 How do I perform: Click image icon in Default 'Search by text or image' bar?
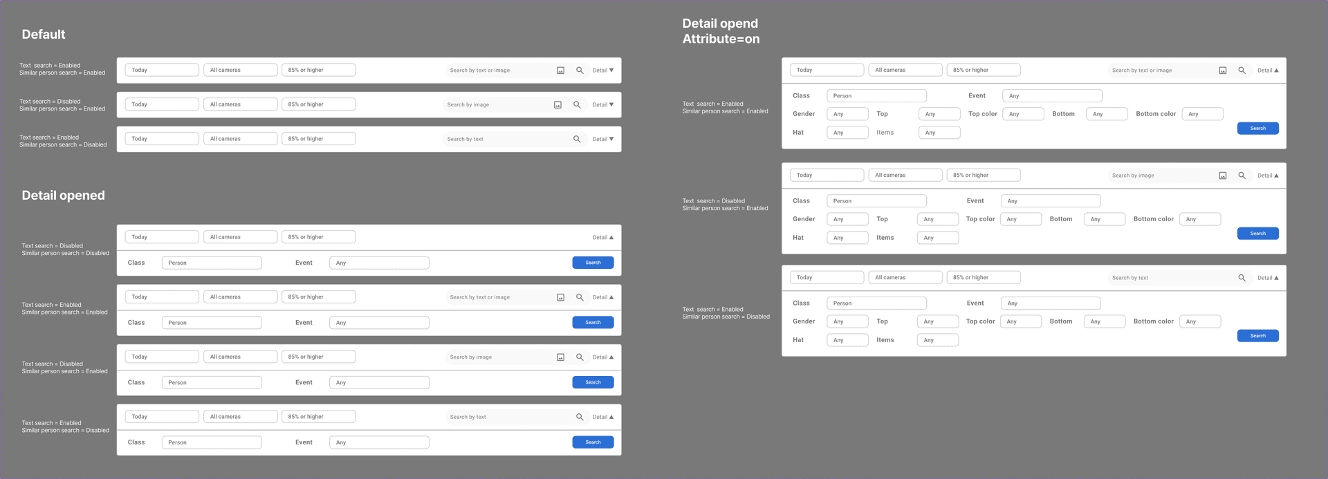pyautogui.click(x=560, y=71)
